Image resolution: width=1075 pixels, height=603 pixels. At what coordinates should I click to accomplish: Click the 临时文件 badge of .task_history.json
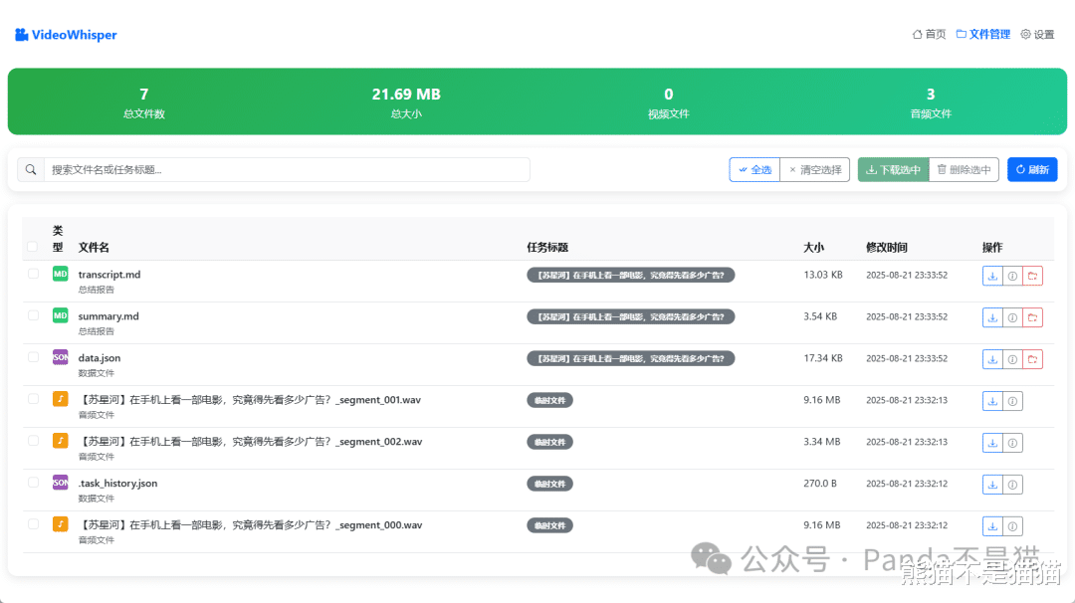click(x=549, y=484)
